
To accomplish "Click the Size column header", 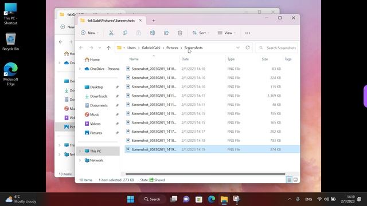I will [x=265, y=59].
